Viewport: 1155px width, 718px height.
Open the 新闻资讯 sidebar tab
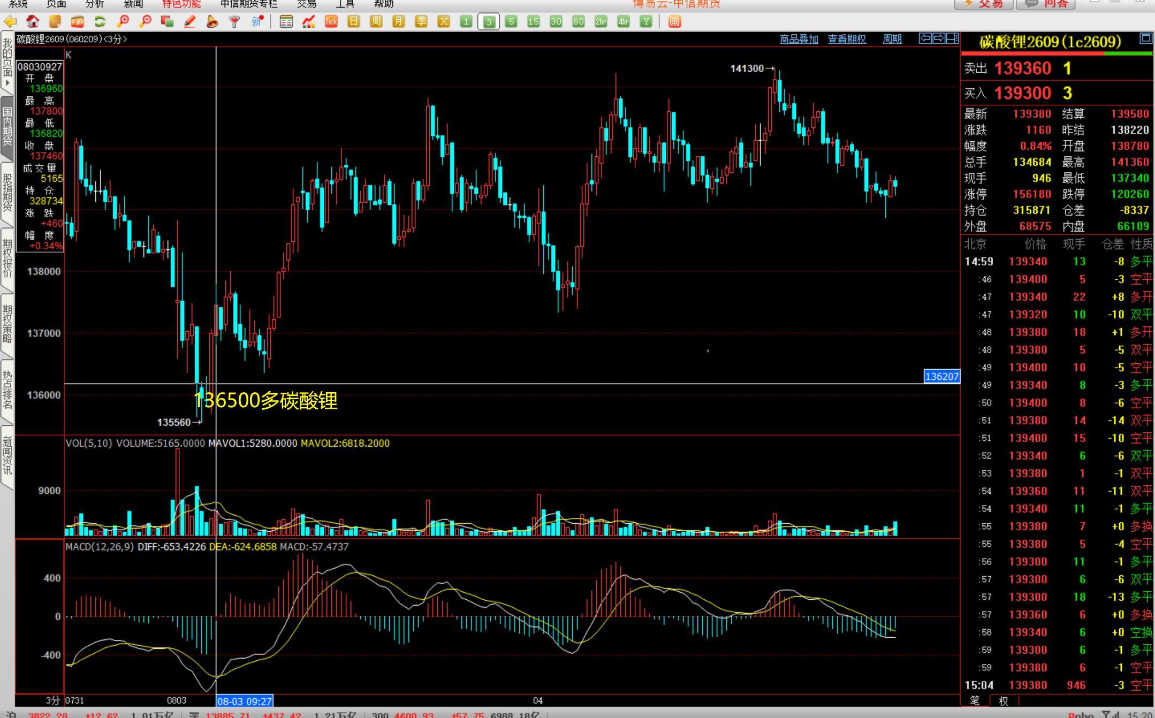(x=7, y=456)
